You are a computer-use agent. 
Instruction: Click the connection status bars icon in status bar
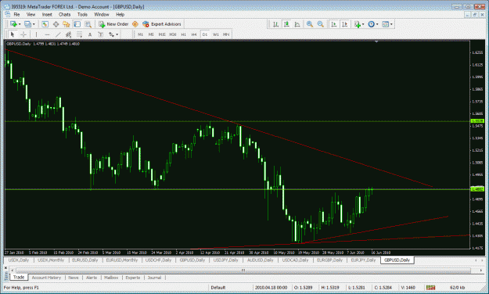click(x=430, y=288)
